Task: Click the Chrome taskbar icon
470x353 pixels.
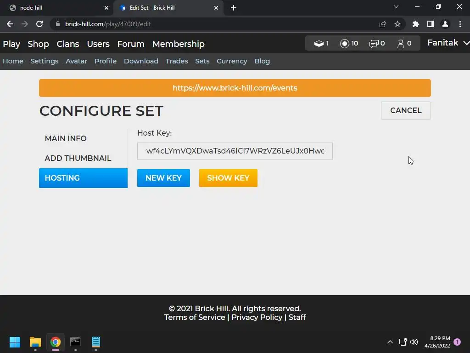Action: [56, 342]
